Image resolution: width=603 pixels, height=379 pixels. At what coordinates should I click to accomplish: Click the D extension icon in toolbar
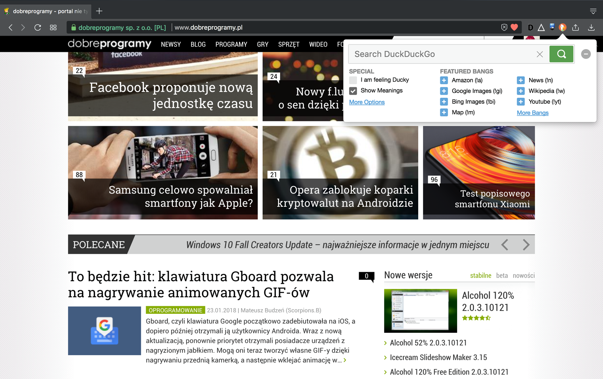click(x=530, y=27)
